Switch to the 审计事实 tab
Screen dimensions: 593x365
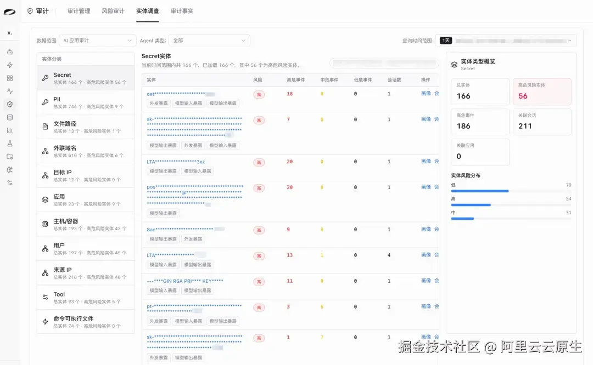click(x=182, y=11)
